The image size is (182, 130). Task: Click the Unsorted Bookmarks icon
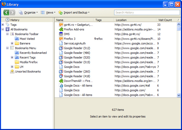click(12, 71)
